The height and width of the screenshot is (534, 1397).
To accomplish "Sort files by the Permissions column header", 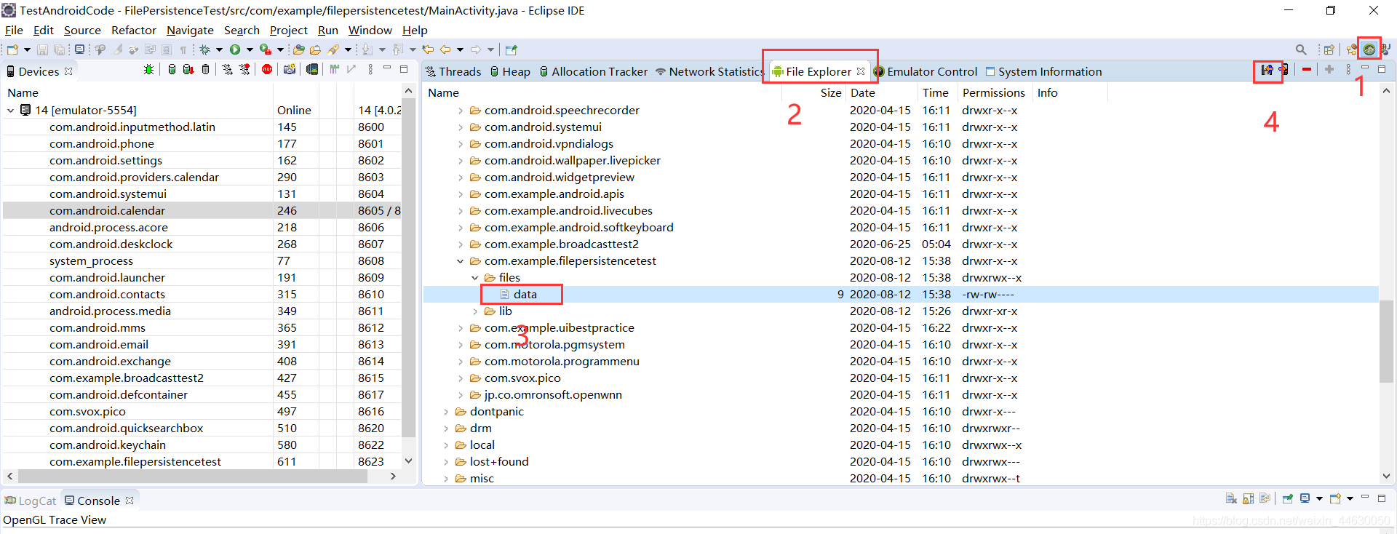I will tap(993, 92).
